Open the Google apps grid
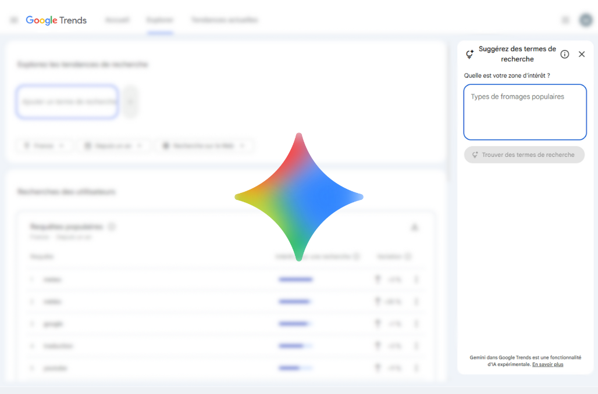 click(x=565, y=20)
